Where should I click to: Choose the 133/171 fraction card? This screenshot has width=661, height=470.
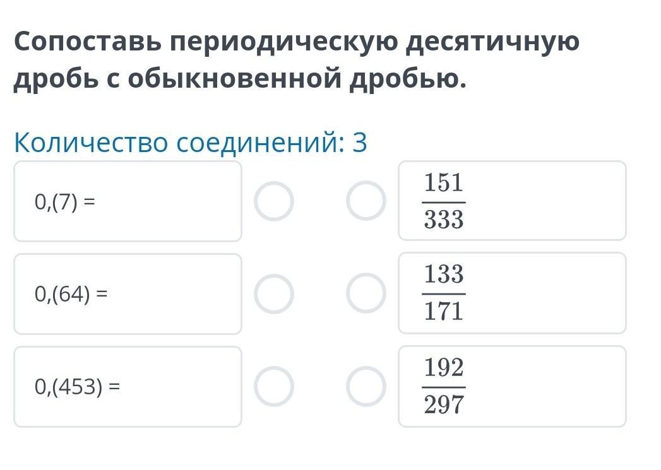537,293
